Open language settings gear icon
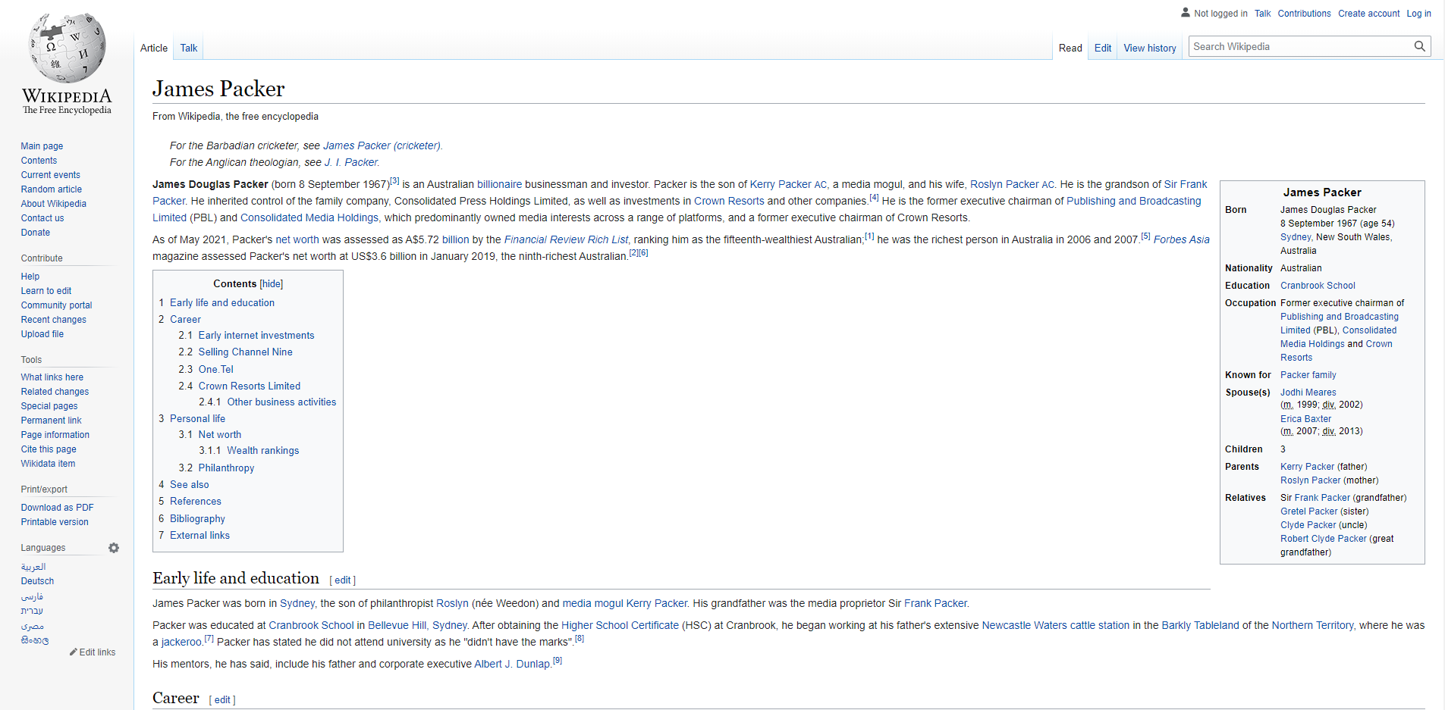The image size is (1445, 710). pos(114,548)
